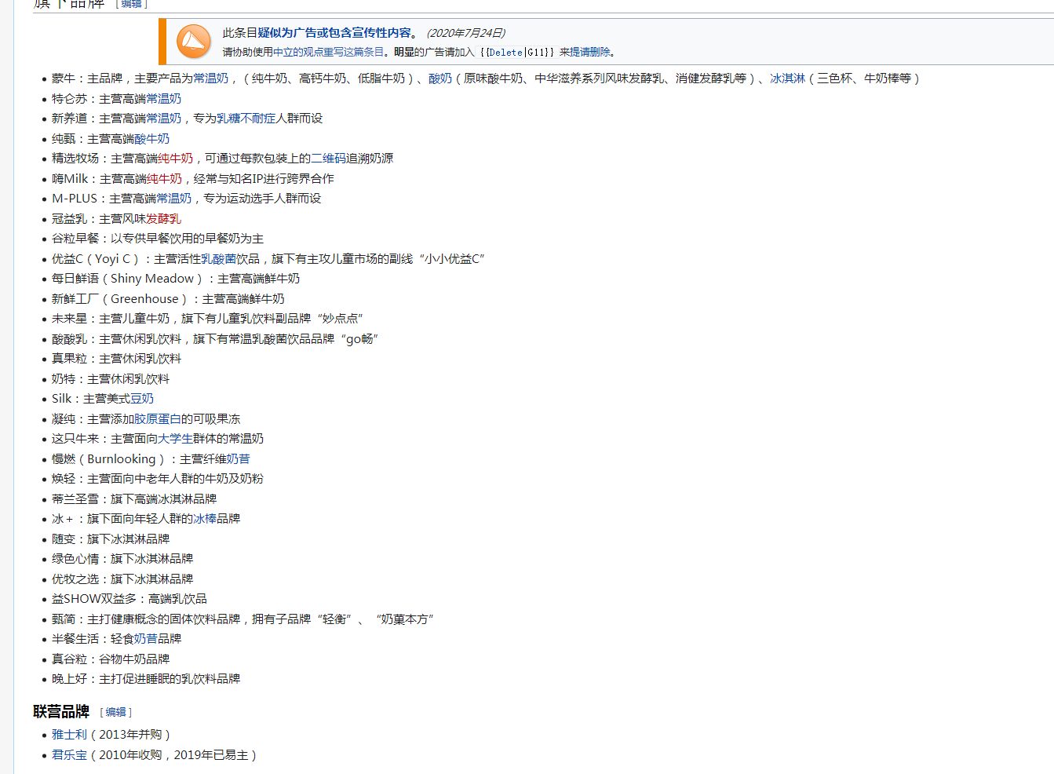Image resolution: width=1054 pixels, height=774 pixels.
Task: Click the text 奶特 in the list
Action: (64, 379)
